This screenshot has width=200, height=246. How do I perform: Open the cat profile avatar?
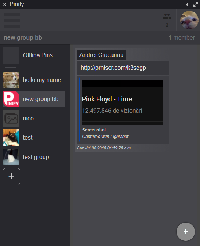click(189, 20)
